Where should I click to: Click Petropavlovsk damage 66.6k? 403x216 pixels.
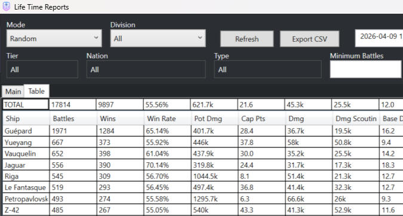point(309,199)
